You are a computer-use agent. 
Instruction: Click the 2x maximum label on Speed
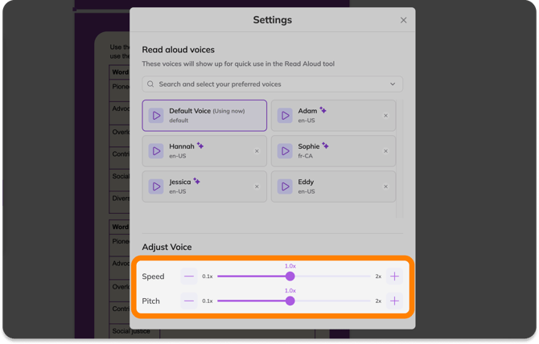378,276
